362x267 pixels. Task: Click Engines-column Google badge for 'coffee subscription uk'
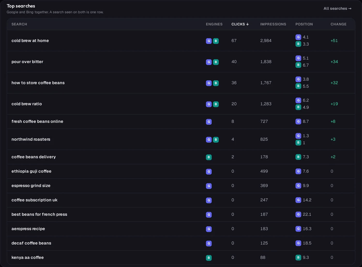point(209,200)
